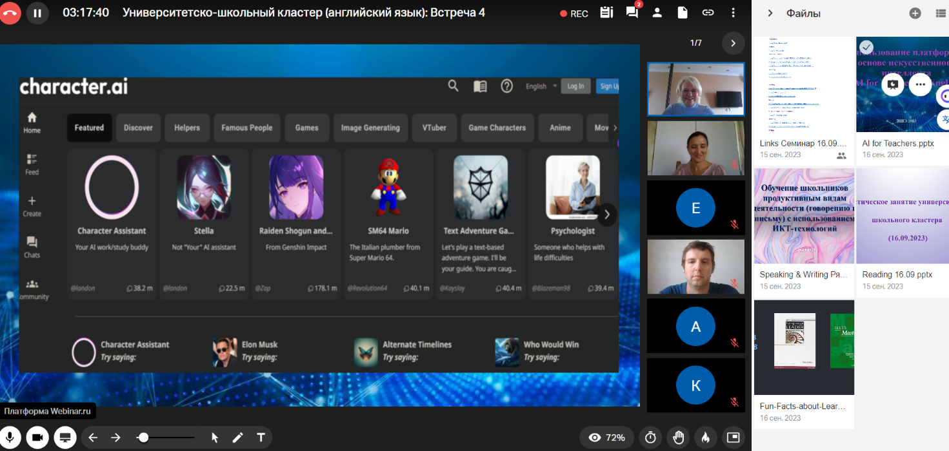Raise hand using the hand icon
The height and width of the screenshot is (451, 949).
[x=678, y=437]
